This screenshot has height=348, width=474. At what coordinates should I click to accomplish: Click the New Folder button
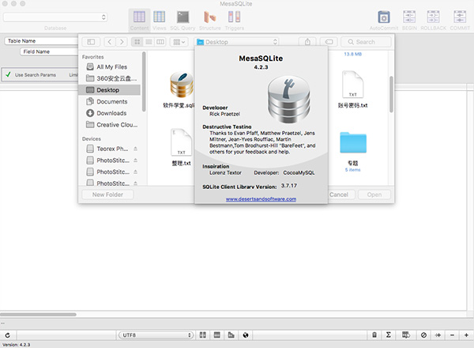[107, 195]
